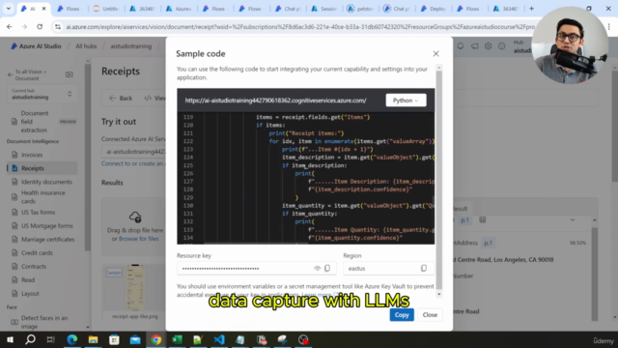This screenshot has height=348, width=618.
Task: Click the blue Copy button
Action: 402,315
